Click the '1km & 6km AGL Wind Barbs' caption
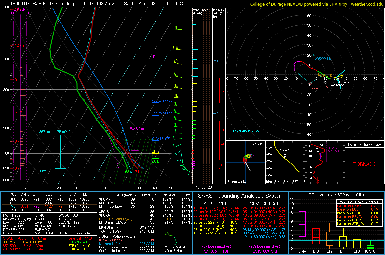Screen dimensions: 385x255 173,249
